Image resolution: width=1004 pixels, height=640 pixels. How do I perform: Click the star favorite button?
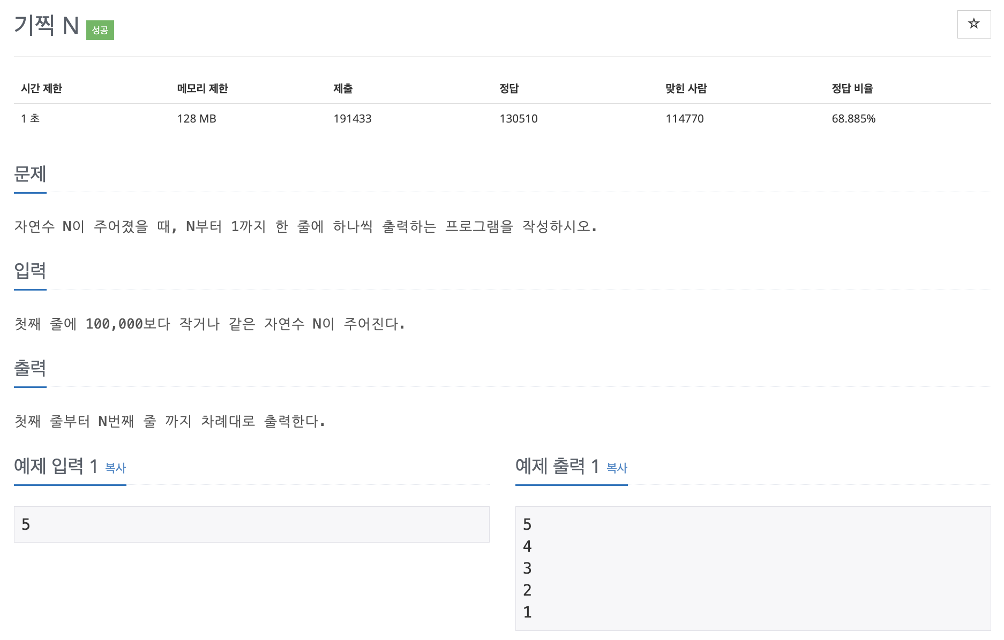tap(973, 24)
